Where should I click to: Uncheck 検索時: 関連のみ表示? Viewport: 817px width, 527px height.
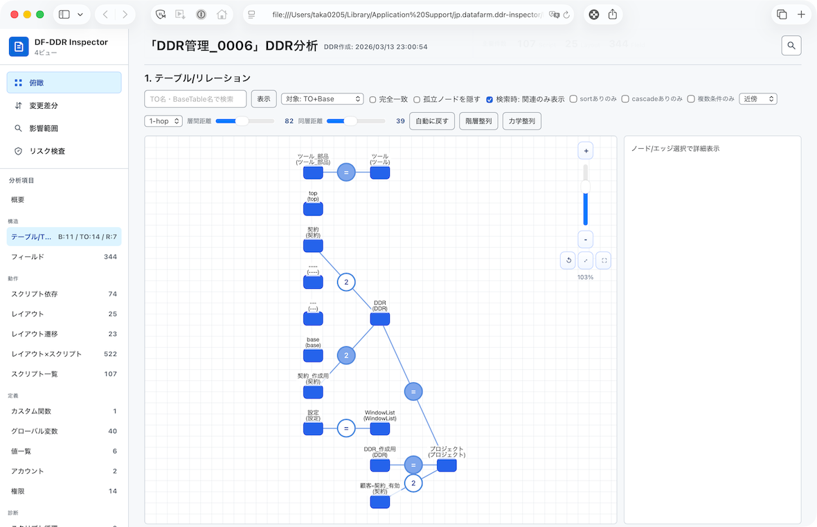(490, 99)
